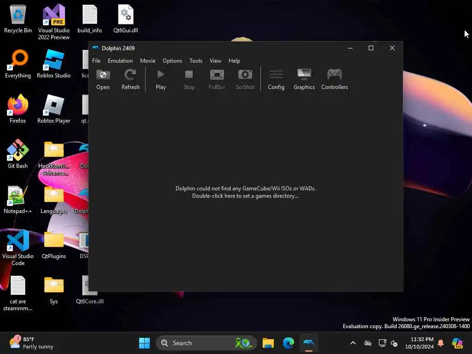The width and height of the screenshot is (472, 354).
Task: Select the HackRomT... Advance folder
Action: pos(53,159)
